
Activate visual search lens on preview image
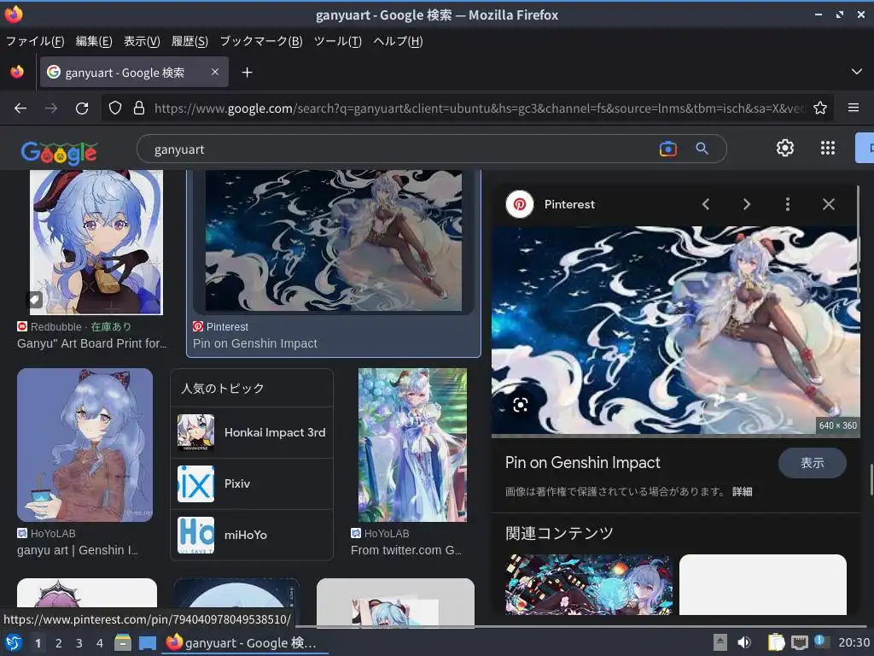point(520,405)
